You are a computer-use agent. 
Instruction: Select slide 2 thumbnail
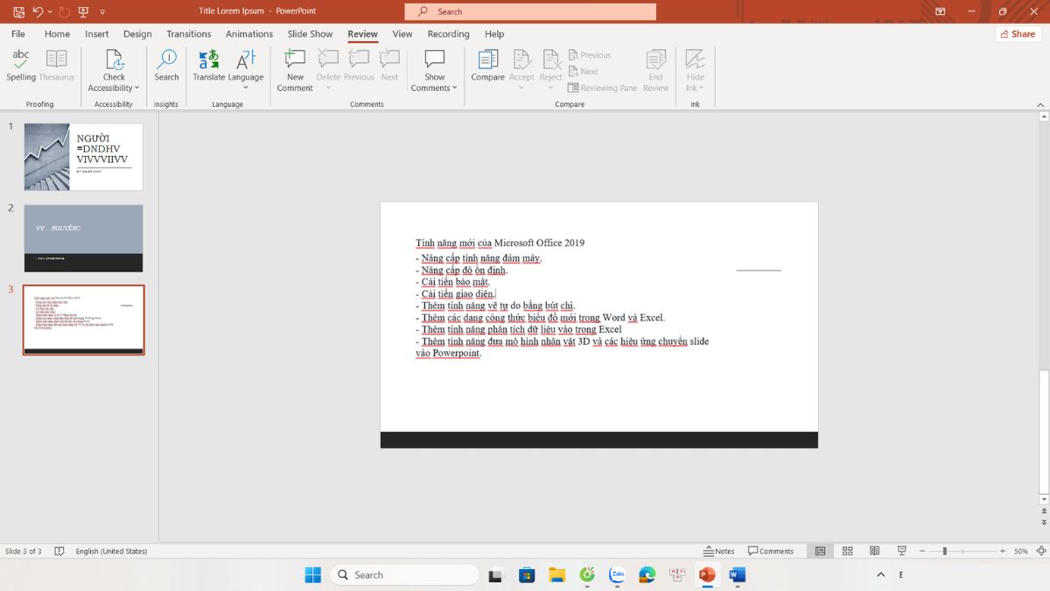[x=83, y=238]
